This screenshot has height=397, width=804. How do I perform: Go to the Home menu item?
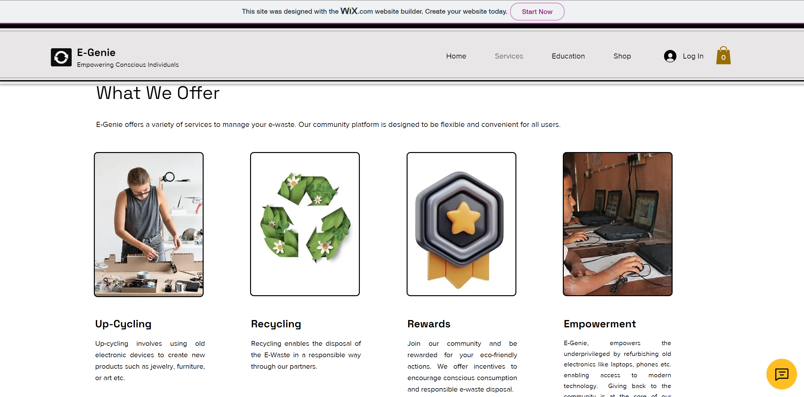456,56
